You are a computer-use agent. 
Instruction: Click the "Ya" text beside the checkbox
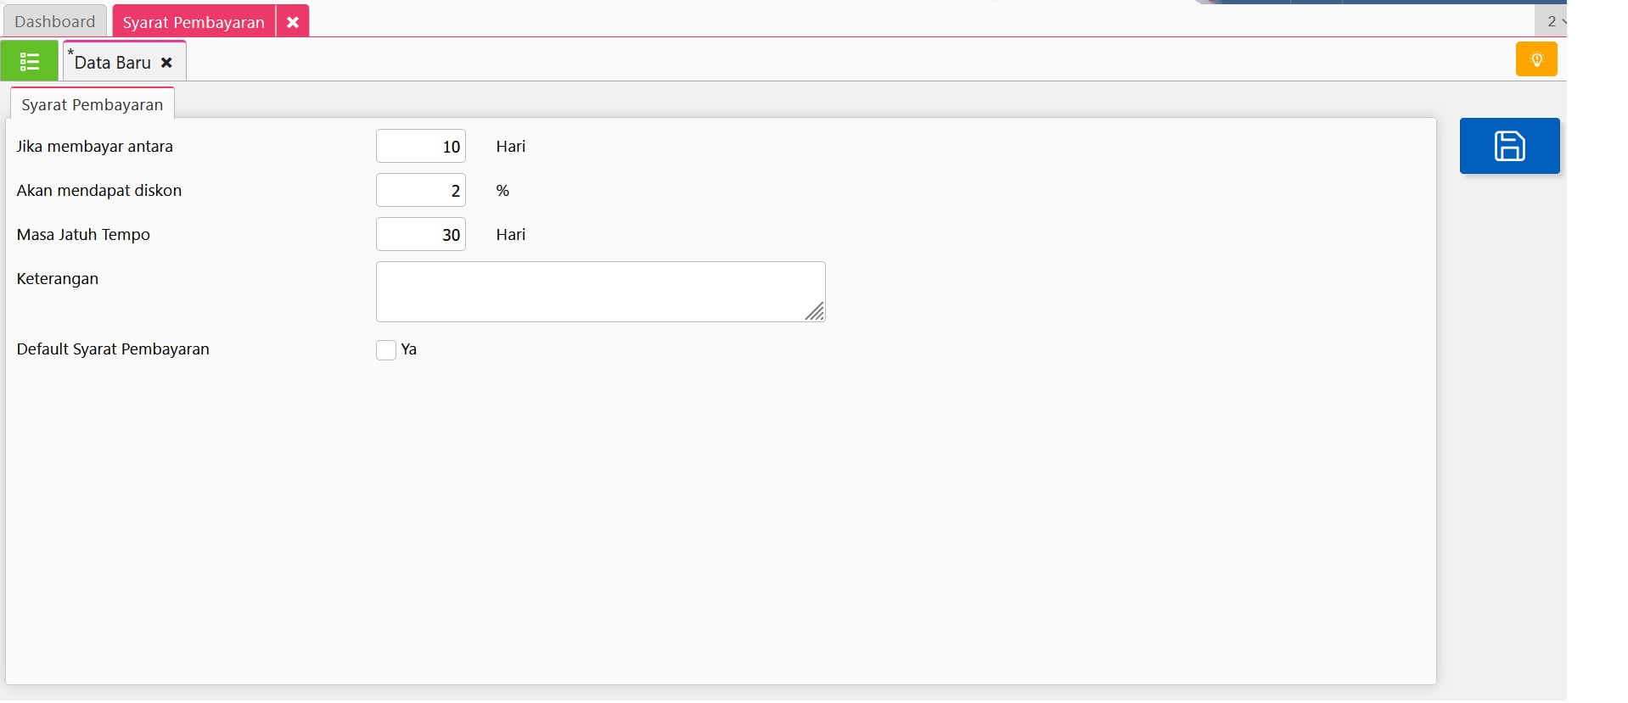pyautogui.click(x=408, y=349)
